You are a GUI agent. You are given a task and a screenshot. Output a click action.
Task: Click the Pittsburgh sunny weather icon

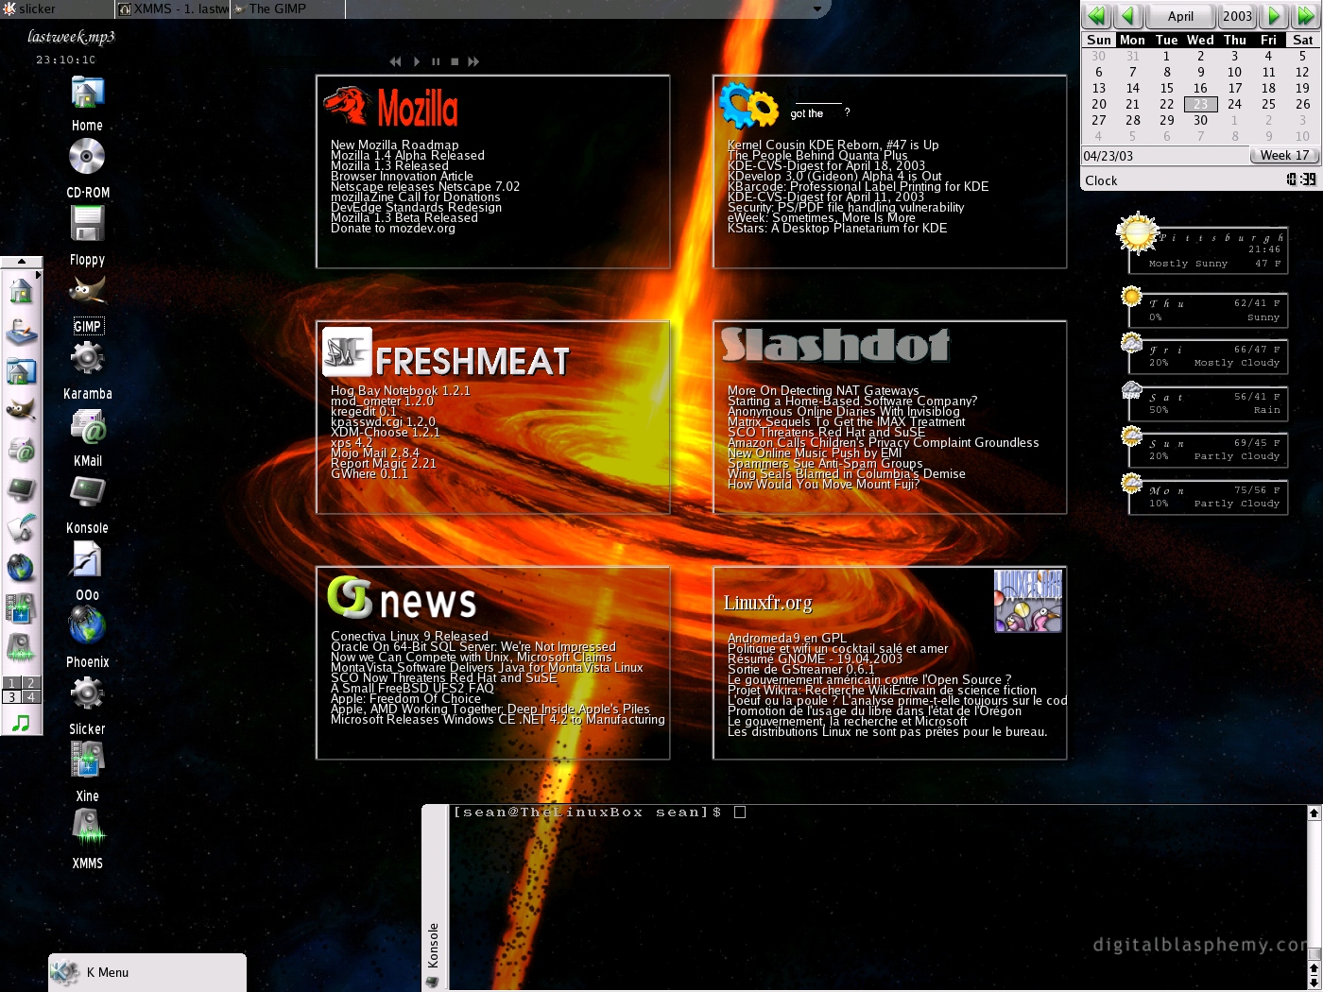pos(1138,233)
